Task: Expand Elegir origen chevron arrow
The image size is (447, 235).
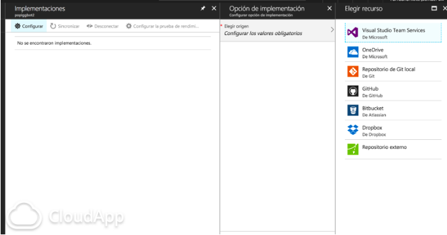Action: pyautogui.click(x=332, y=29)
